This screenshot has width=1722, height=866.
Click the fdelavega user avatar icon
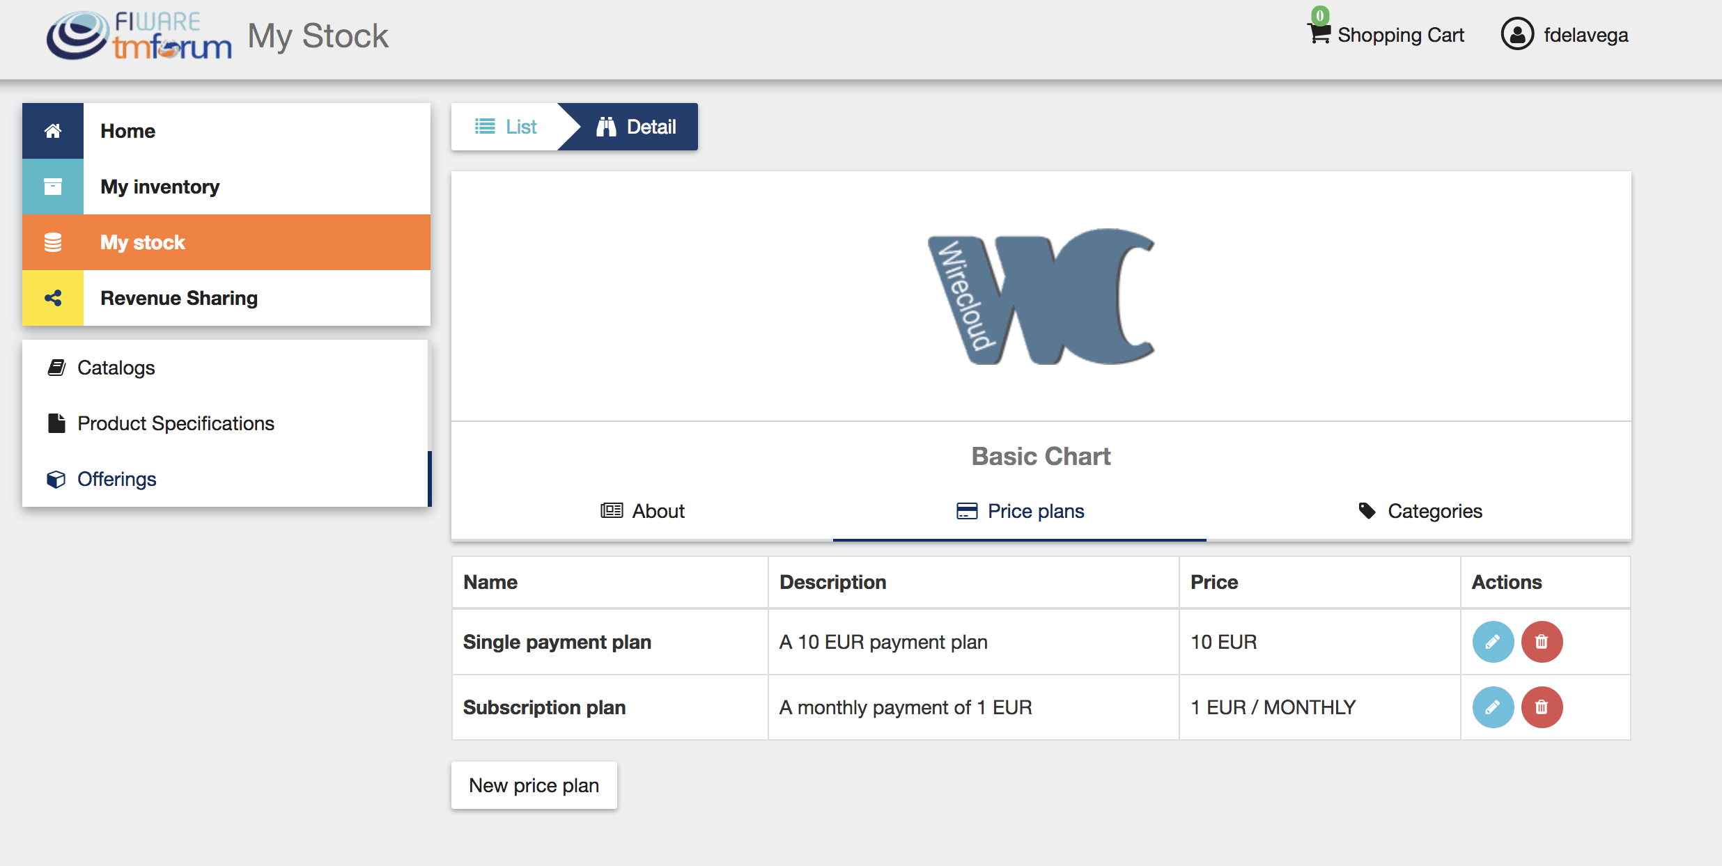point(1517,34)
